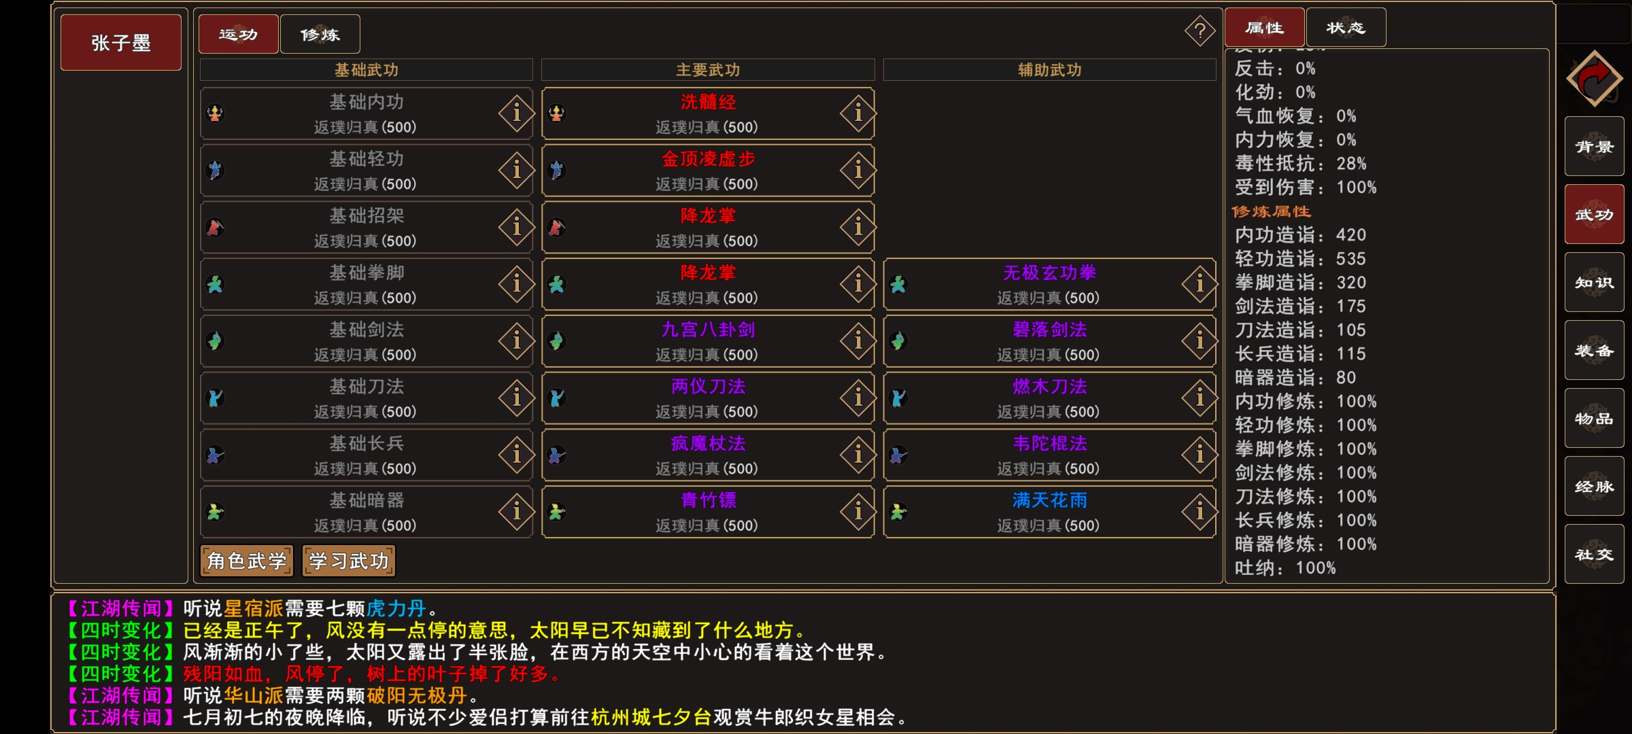Open the 经脉 side menu
1632x734 pixels.
[1594, 487]
